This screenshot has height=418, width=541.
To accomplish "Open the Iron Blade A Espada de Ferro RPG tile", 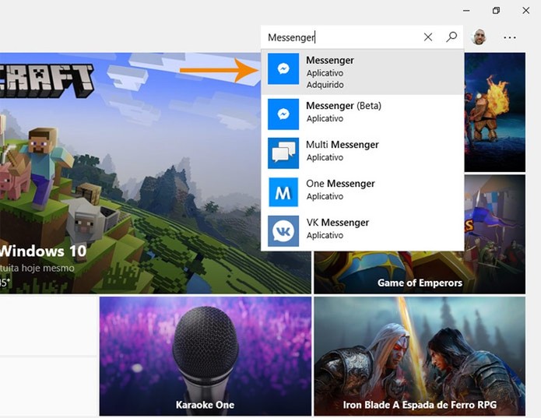I will point(420,357).
